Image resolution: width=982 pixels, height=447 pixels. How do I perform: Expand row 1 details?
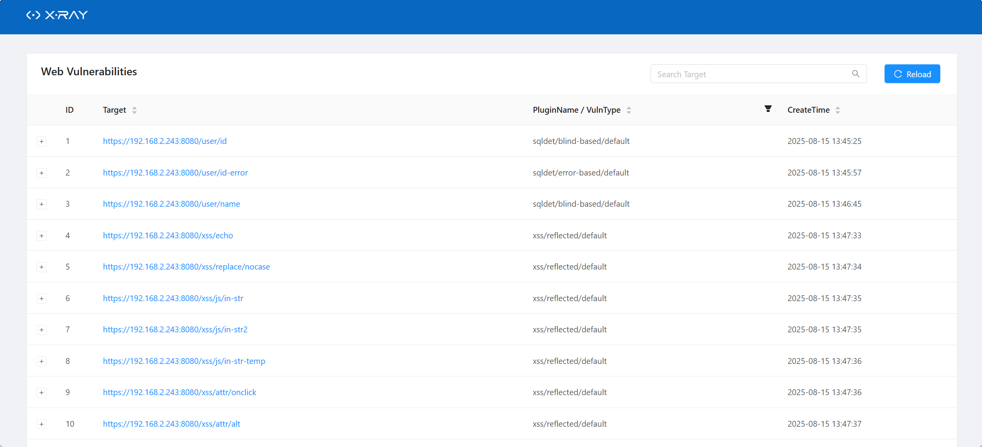pyautogui.click(x=42, y=142)
